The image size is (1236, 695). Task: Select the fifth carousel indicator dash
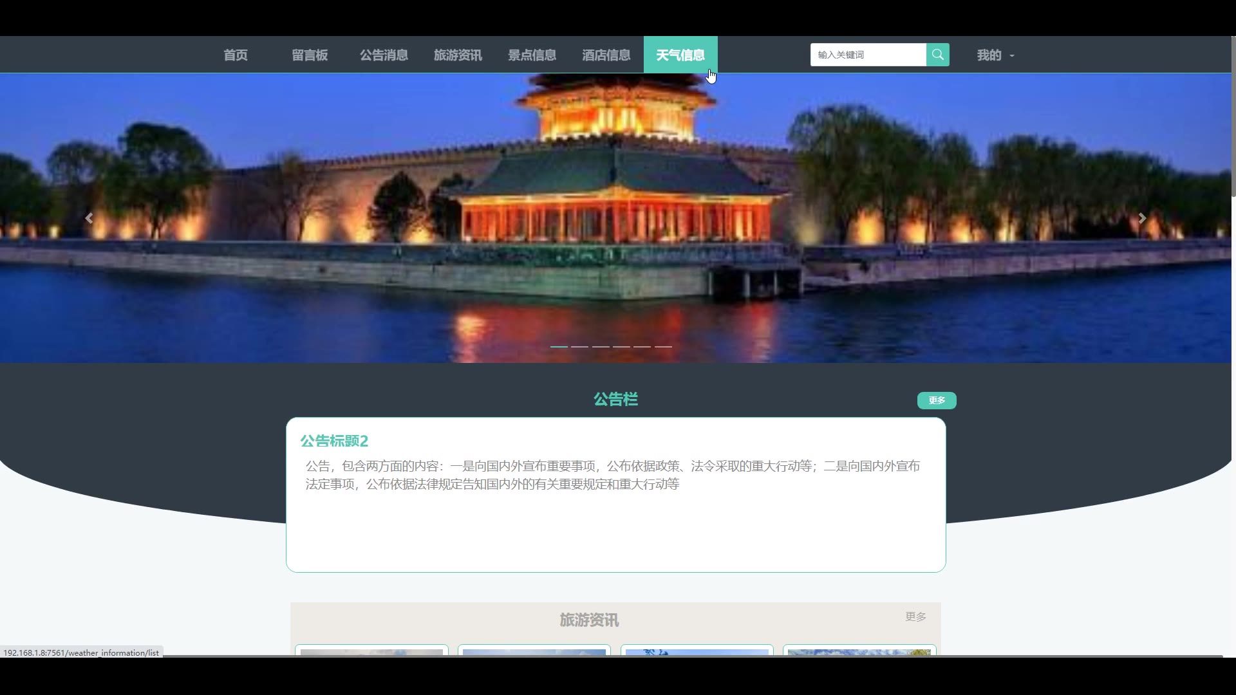(642, 346)
